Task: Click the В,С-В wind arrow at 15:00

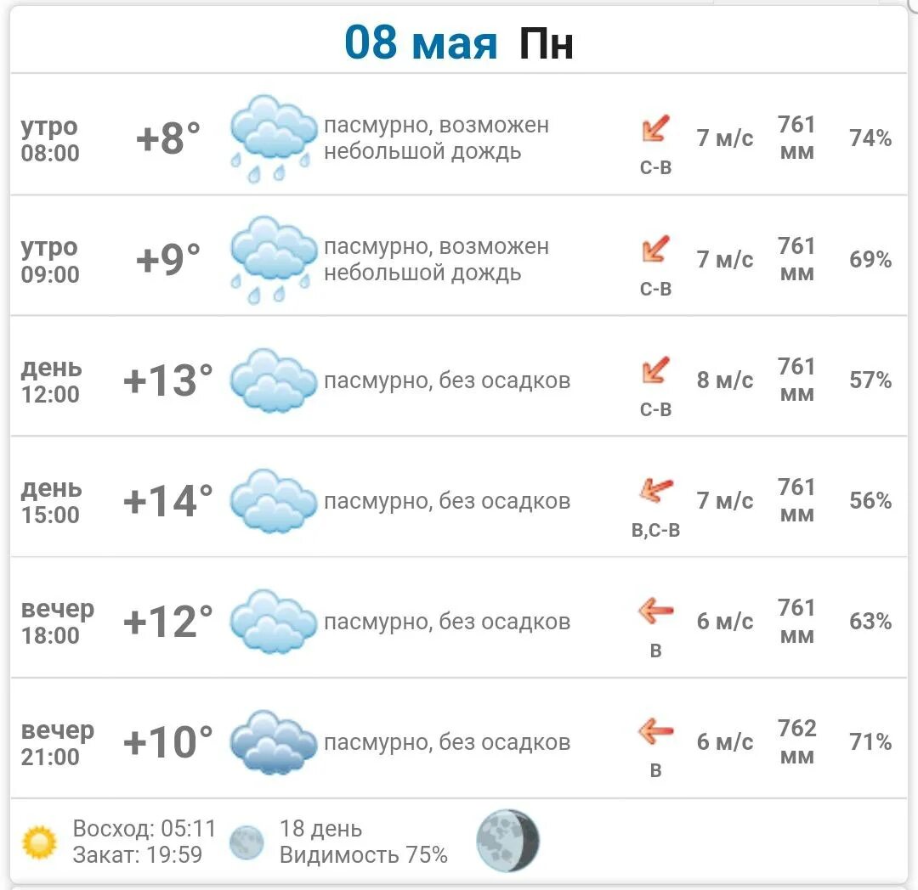Action: pos(655,490)
